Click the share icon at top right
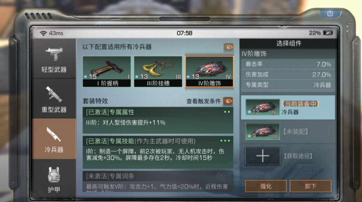Image resolution: width=362 pixels, height=202 pixels. point(330,13)
